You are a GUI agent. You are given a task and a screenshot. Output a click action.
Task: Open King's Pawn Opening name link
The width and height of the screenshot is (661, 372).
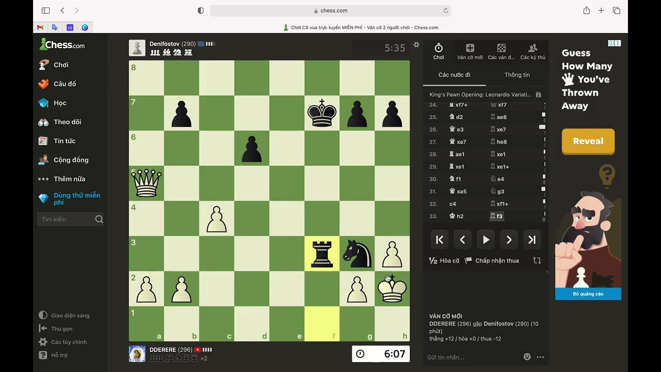(x=480, y=95)
